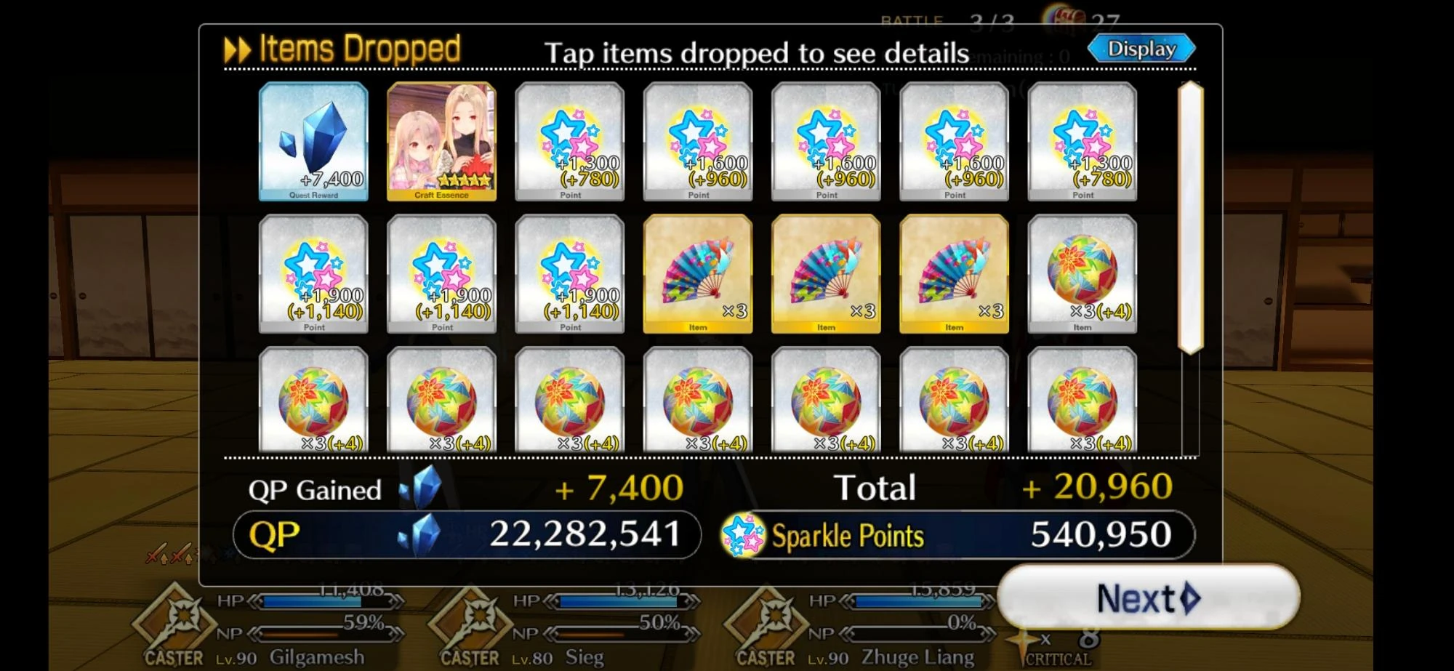Tap the temari ball item in second row
The height and width of the screenshot is (671, 1454).
coord(1082,274)
